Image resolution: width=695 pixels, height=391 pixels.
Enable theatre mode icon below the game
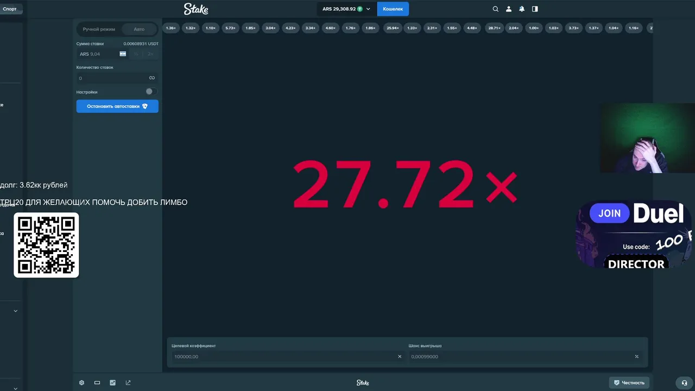[97, 382]
